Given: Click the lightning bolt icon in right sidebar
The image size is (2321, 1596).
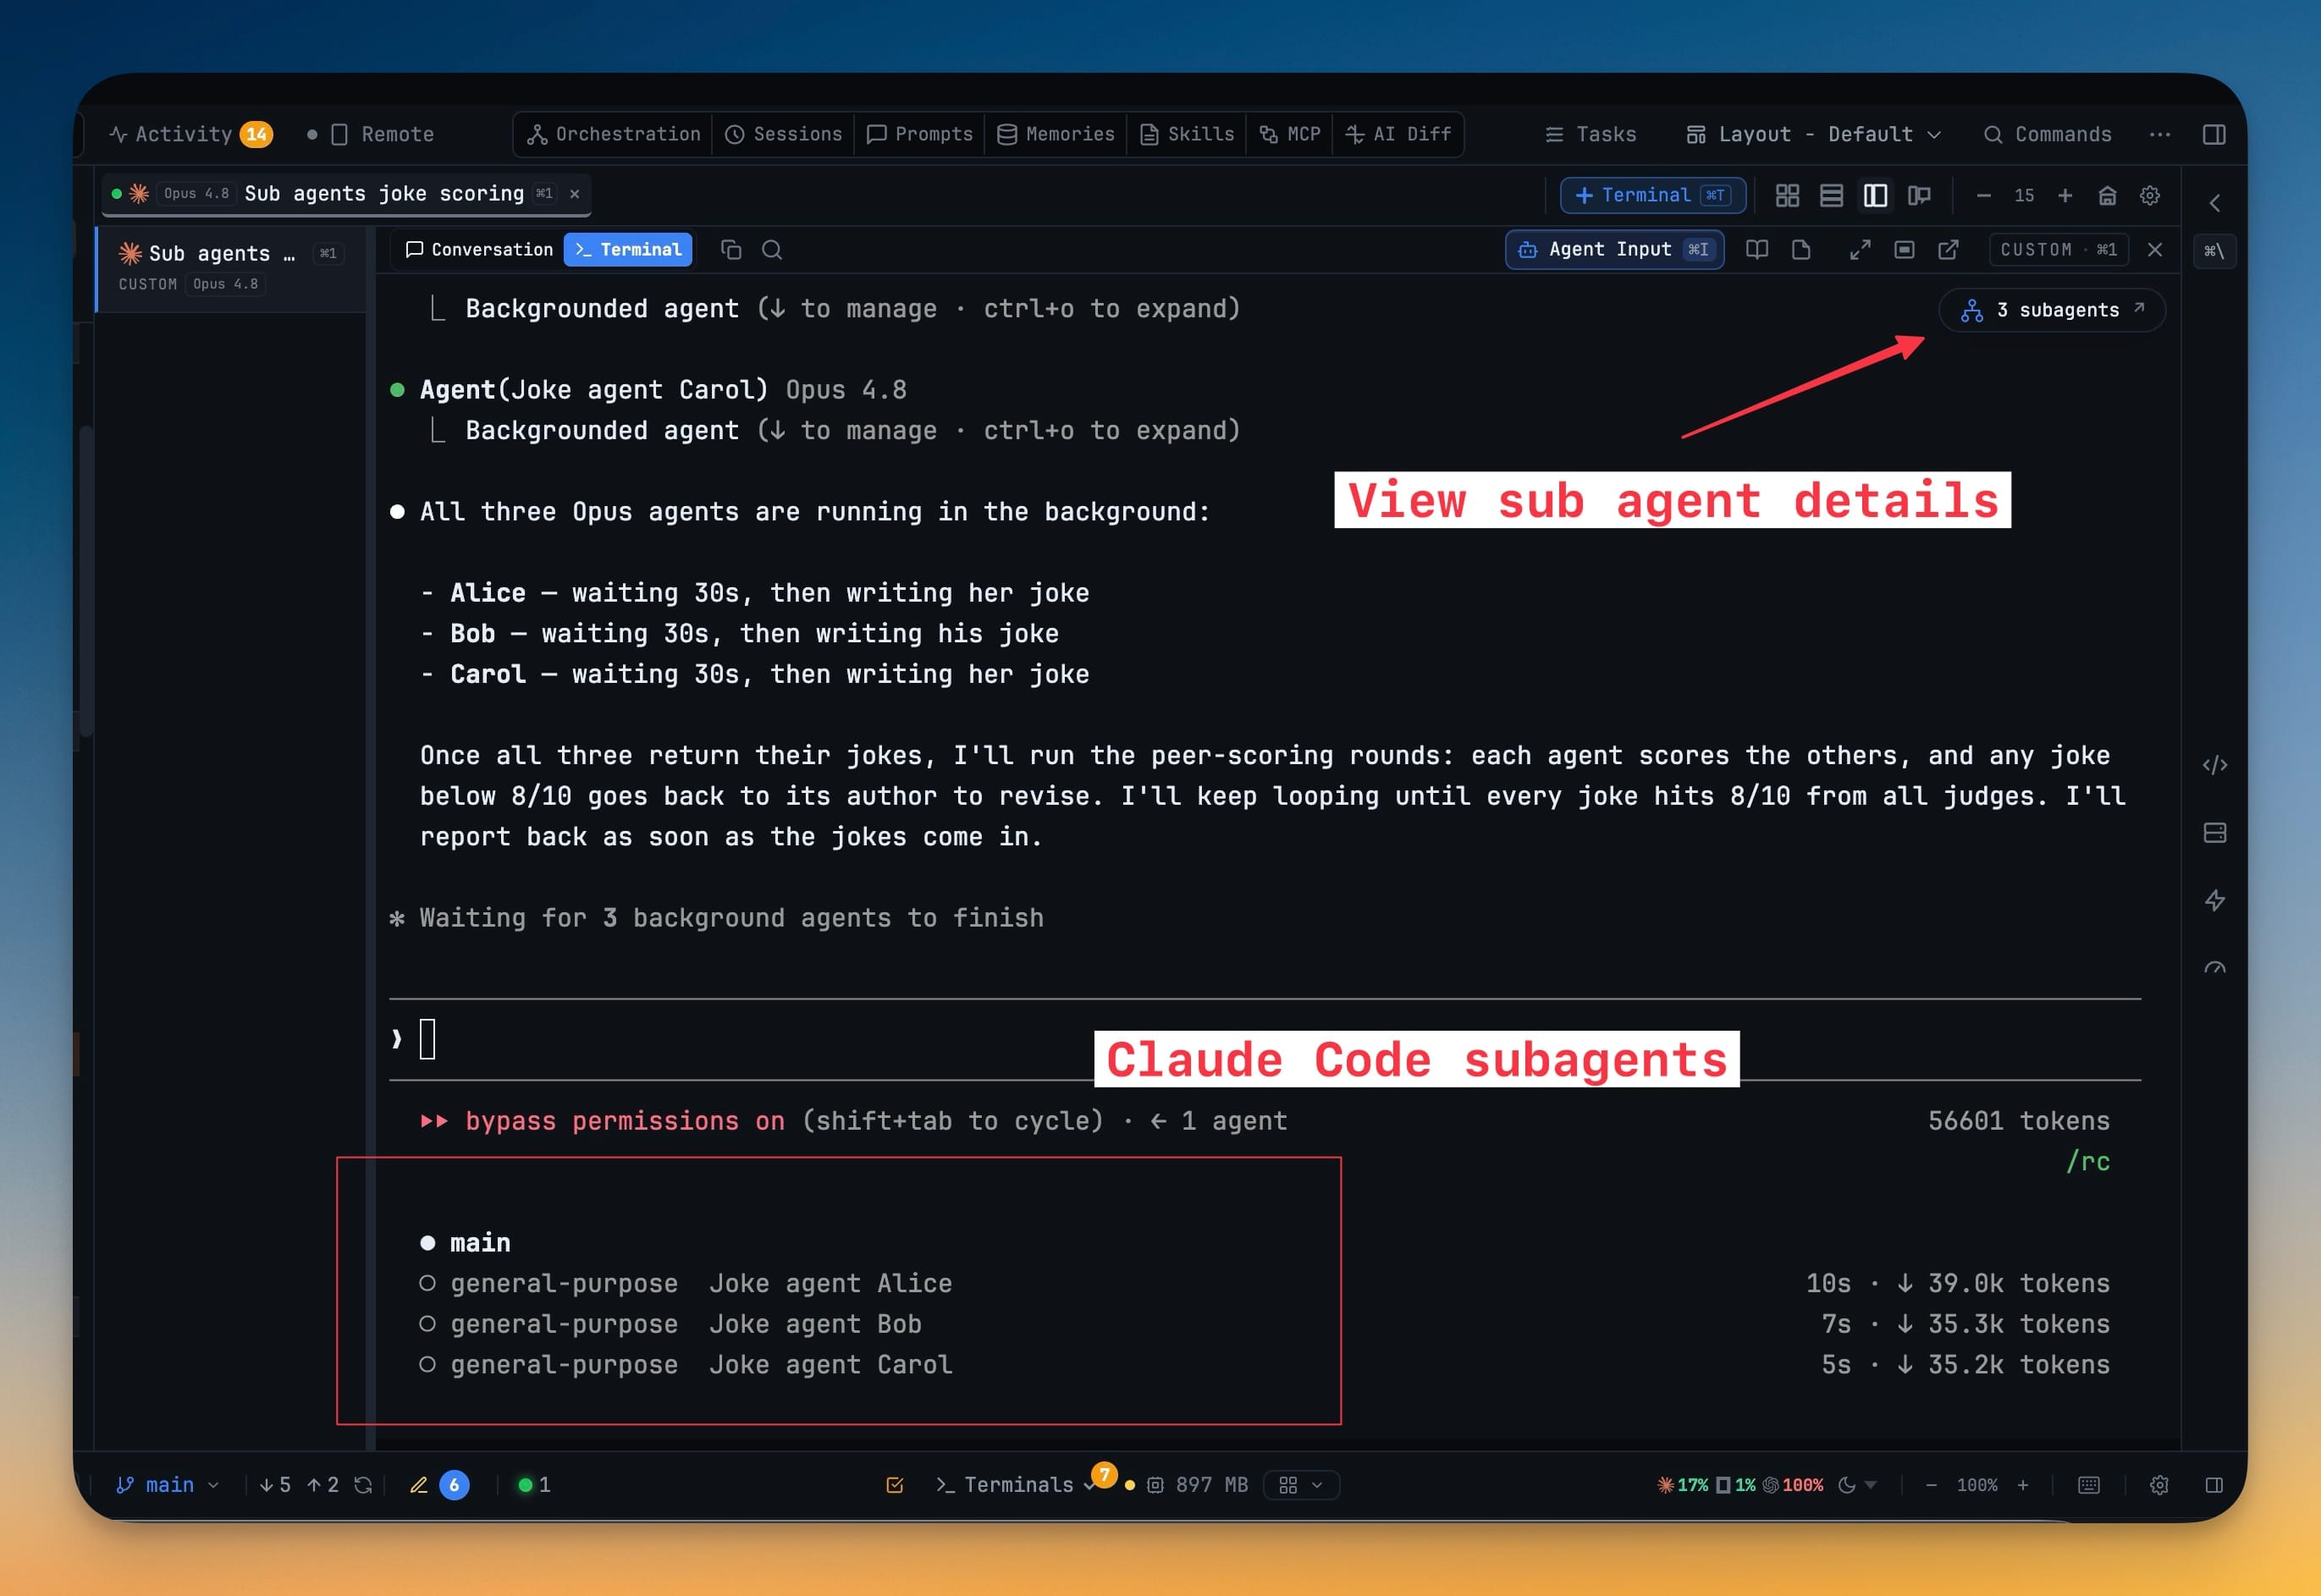Looking at the screenshot, I should coord(2214,900).
